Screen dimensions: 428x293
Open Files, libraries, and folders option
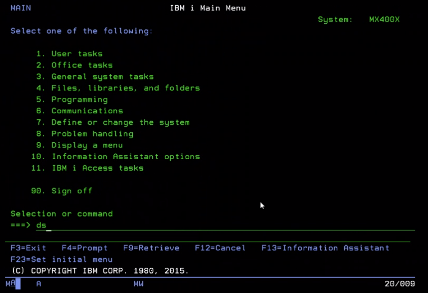118,88
